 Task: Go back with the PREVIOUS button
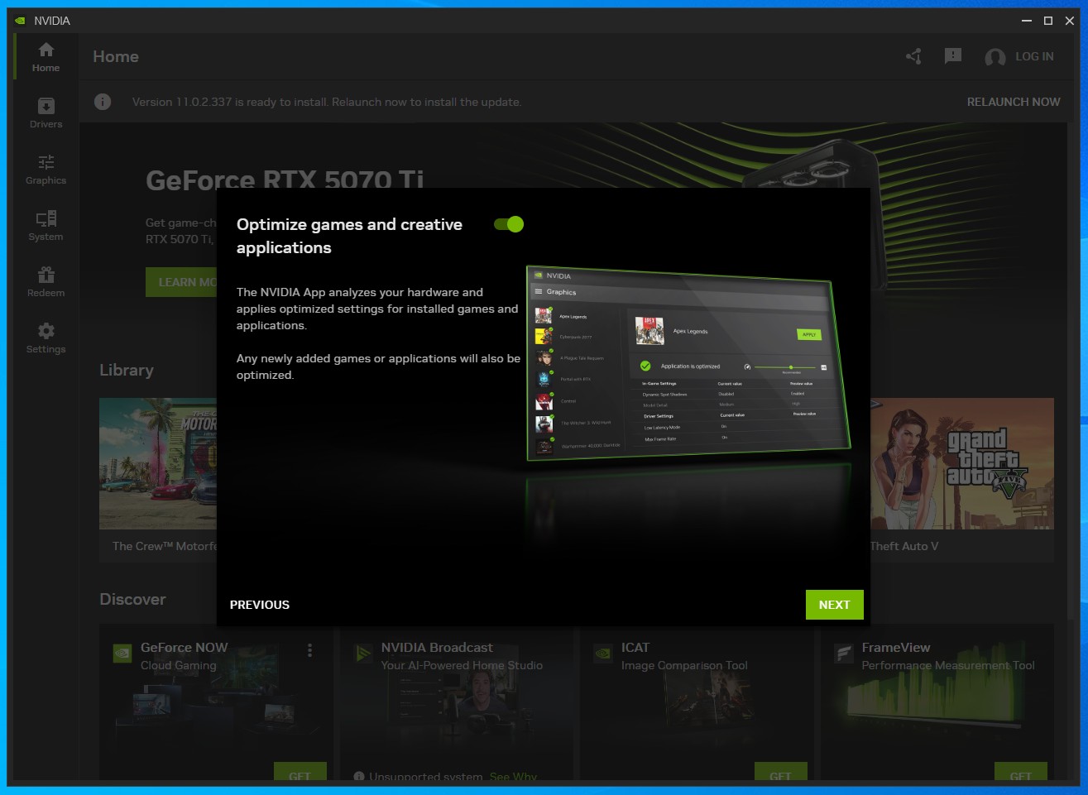260,605
